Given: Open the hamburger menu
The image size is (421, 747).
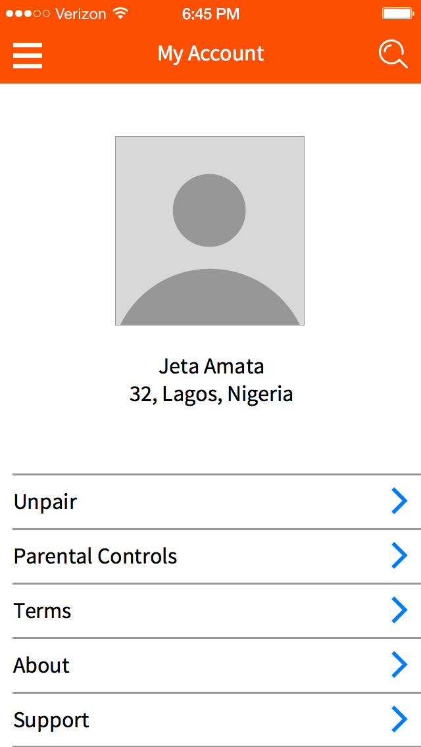Looking at the screenshot, I should [x=28, y=55].
